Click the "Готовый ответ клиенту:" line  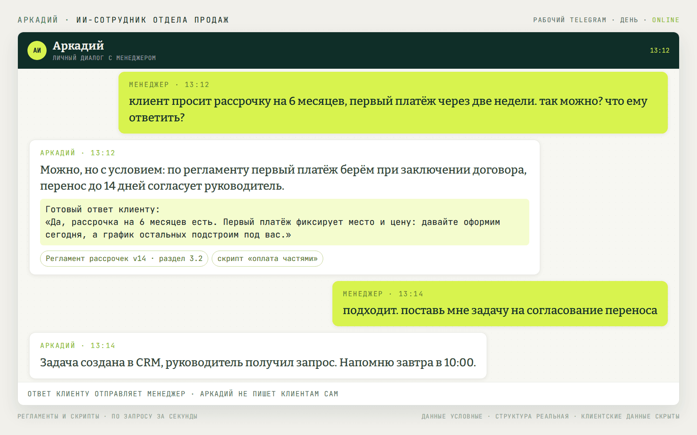[103, 210]
